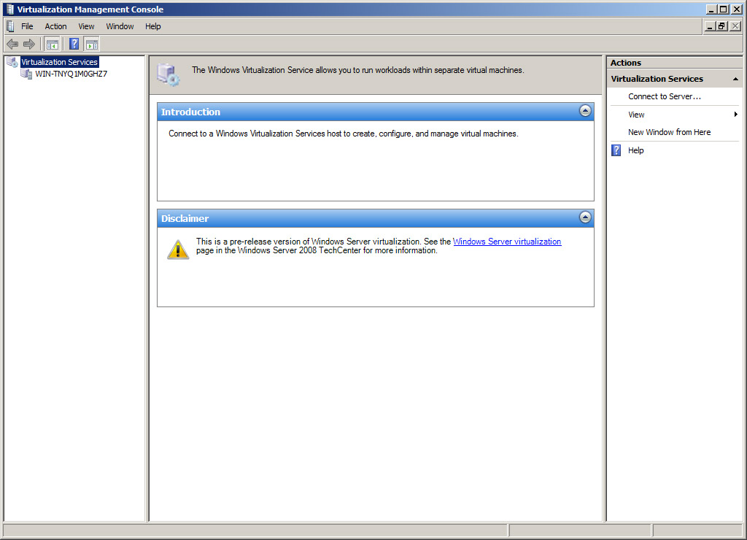Click the Actions pane header
Viewport: 747px width, 540px height.
674,63
